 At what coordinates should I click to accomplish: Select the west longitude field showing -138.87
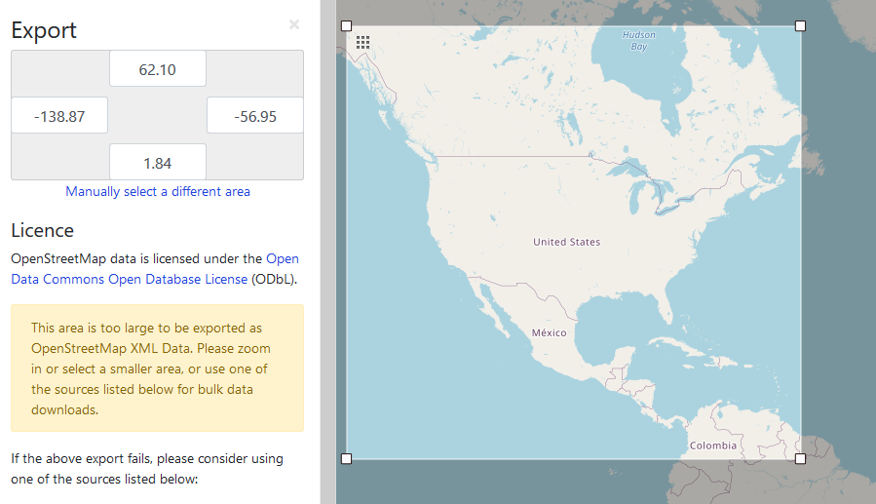[59, 116]
